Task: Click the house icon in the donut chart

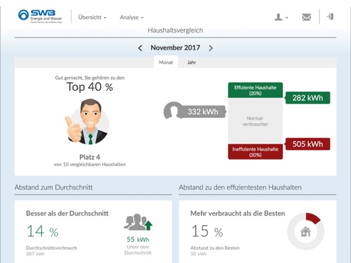Action: [x=306, y=231]
